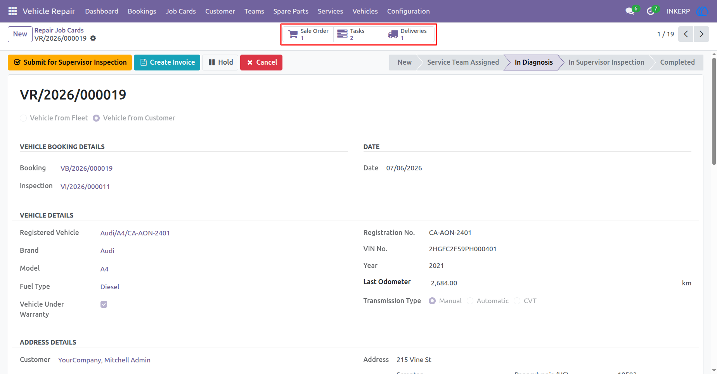Open the Teams menu

pyautogui.click(x=254, y=11)
